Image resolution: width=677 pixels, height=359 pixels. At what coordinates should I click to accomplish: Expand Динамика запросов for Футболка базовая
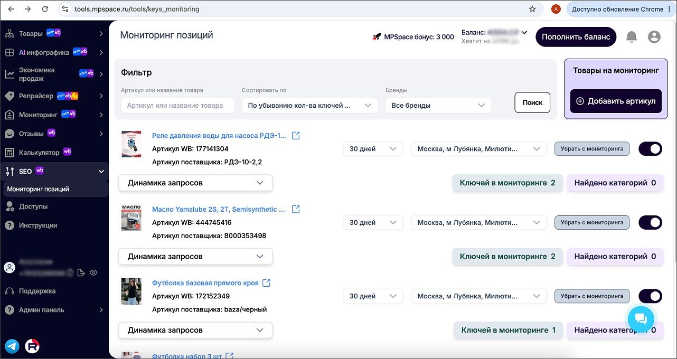coord(196,330)
